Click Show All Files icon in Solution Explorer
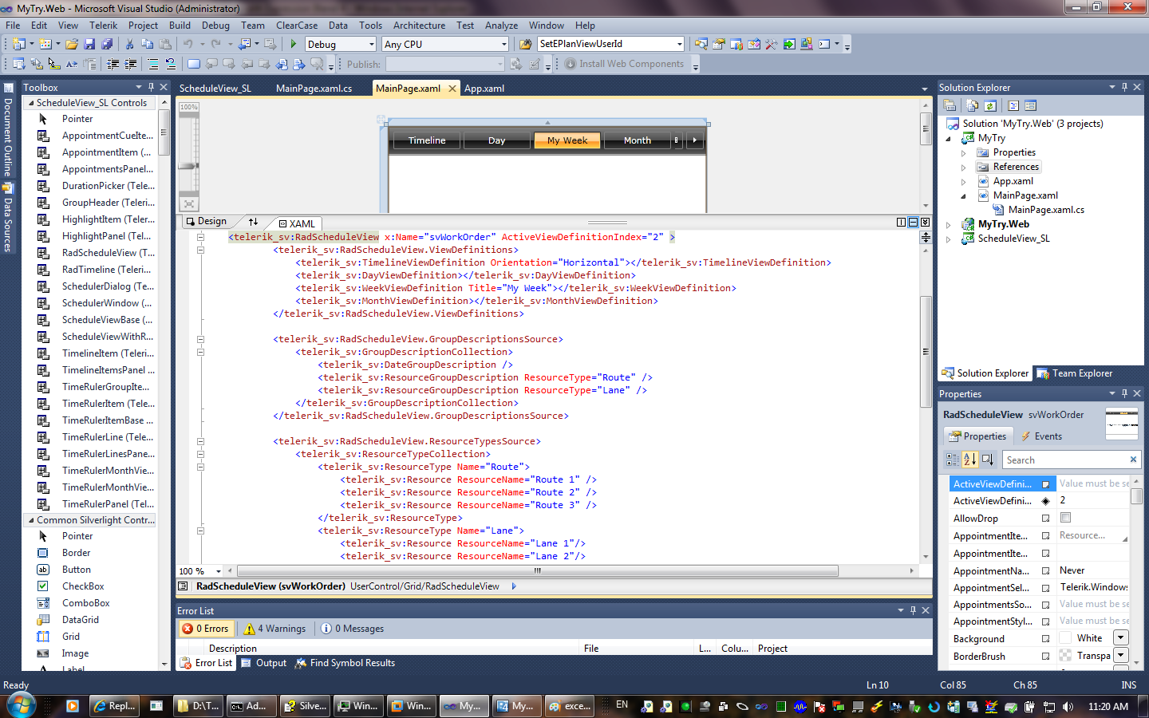Image resolution: width=1149 pixels, height=718 pixels. (971, 105)
